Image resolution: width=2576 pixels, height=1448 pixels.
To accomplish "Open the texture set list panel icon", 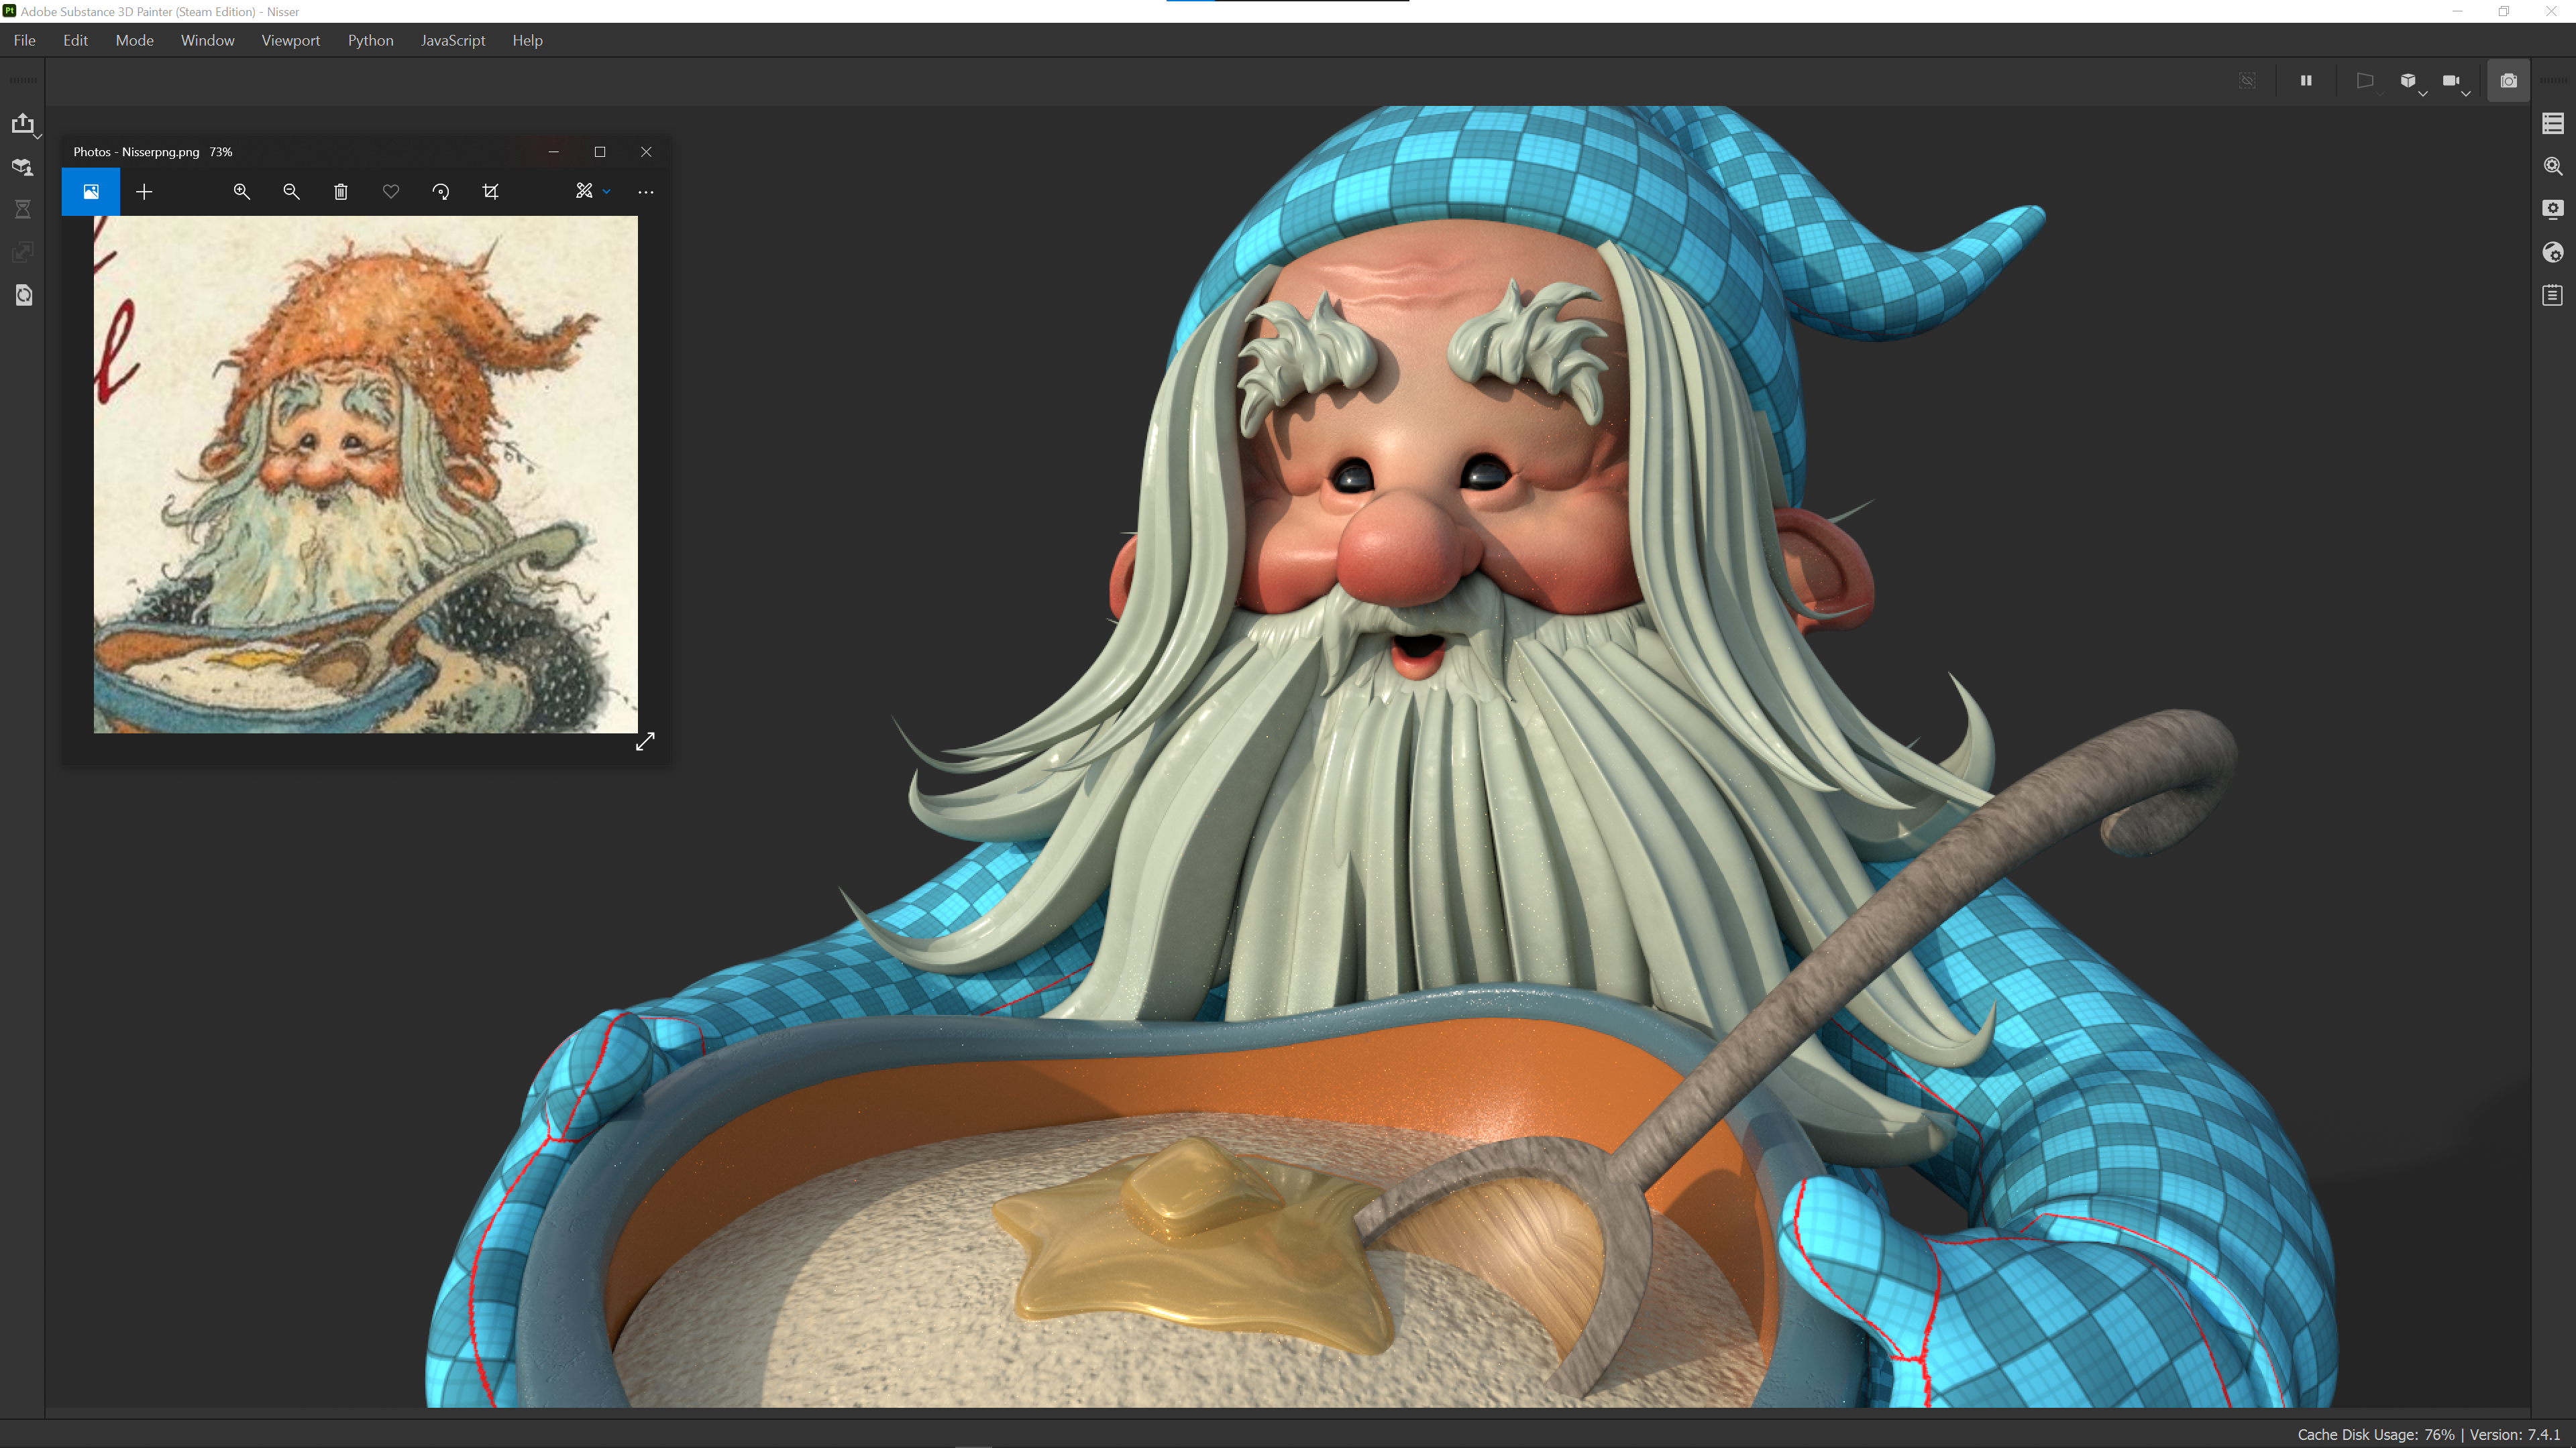I will tap(2553, 123).
